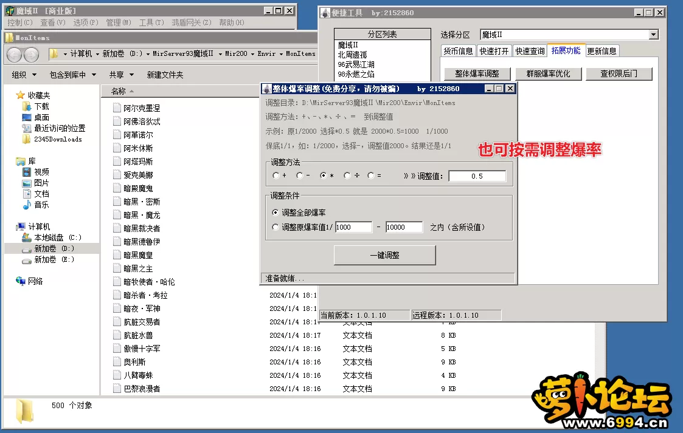
Task: Switch to the 货币信息 tab
Action: click(458, 51)
